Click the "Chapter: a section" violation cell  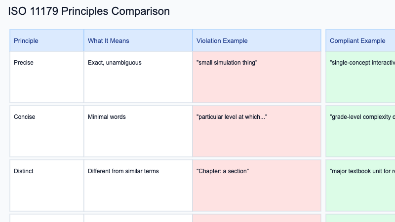click(x=257, y=185)
